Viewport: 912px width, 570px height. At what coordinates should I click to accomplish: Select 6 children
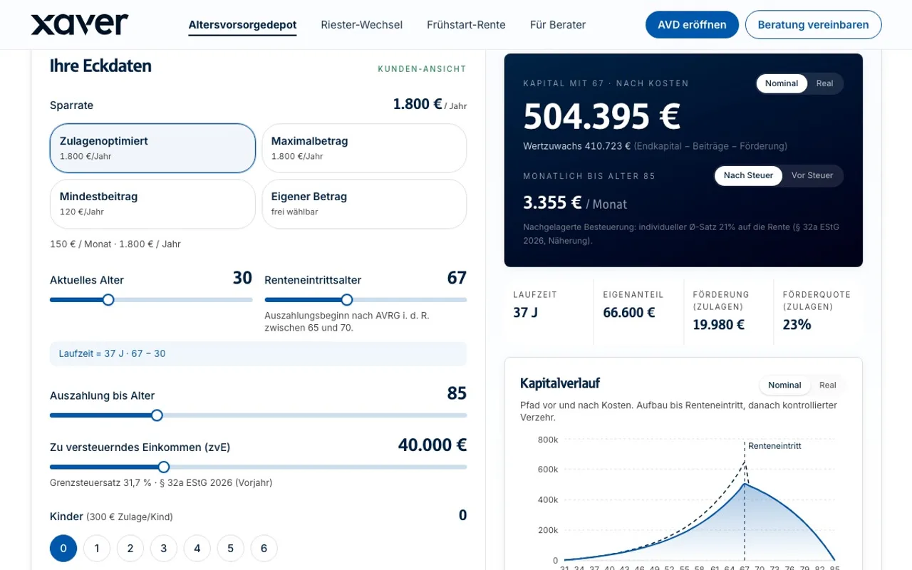click(x=264, y=548)
